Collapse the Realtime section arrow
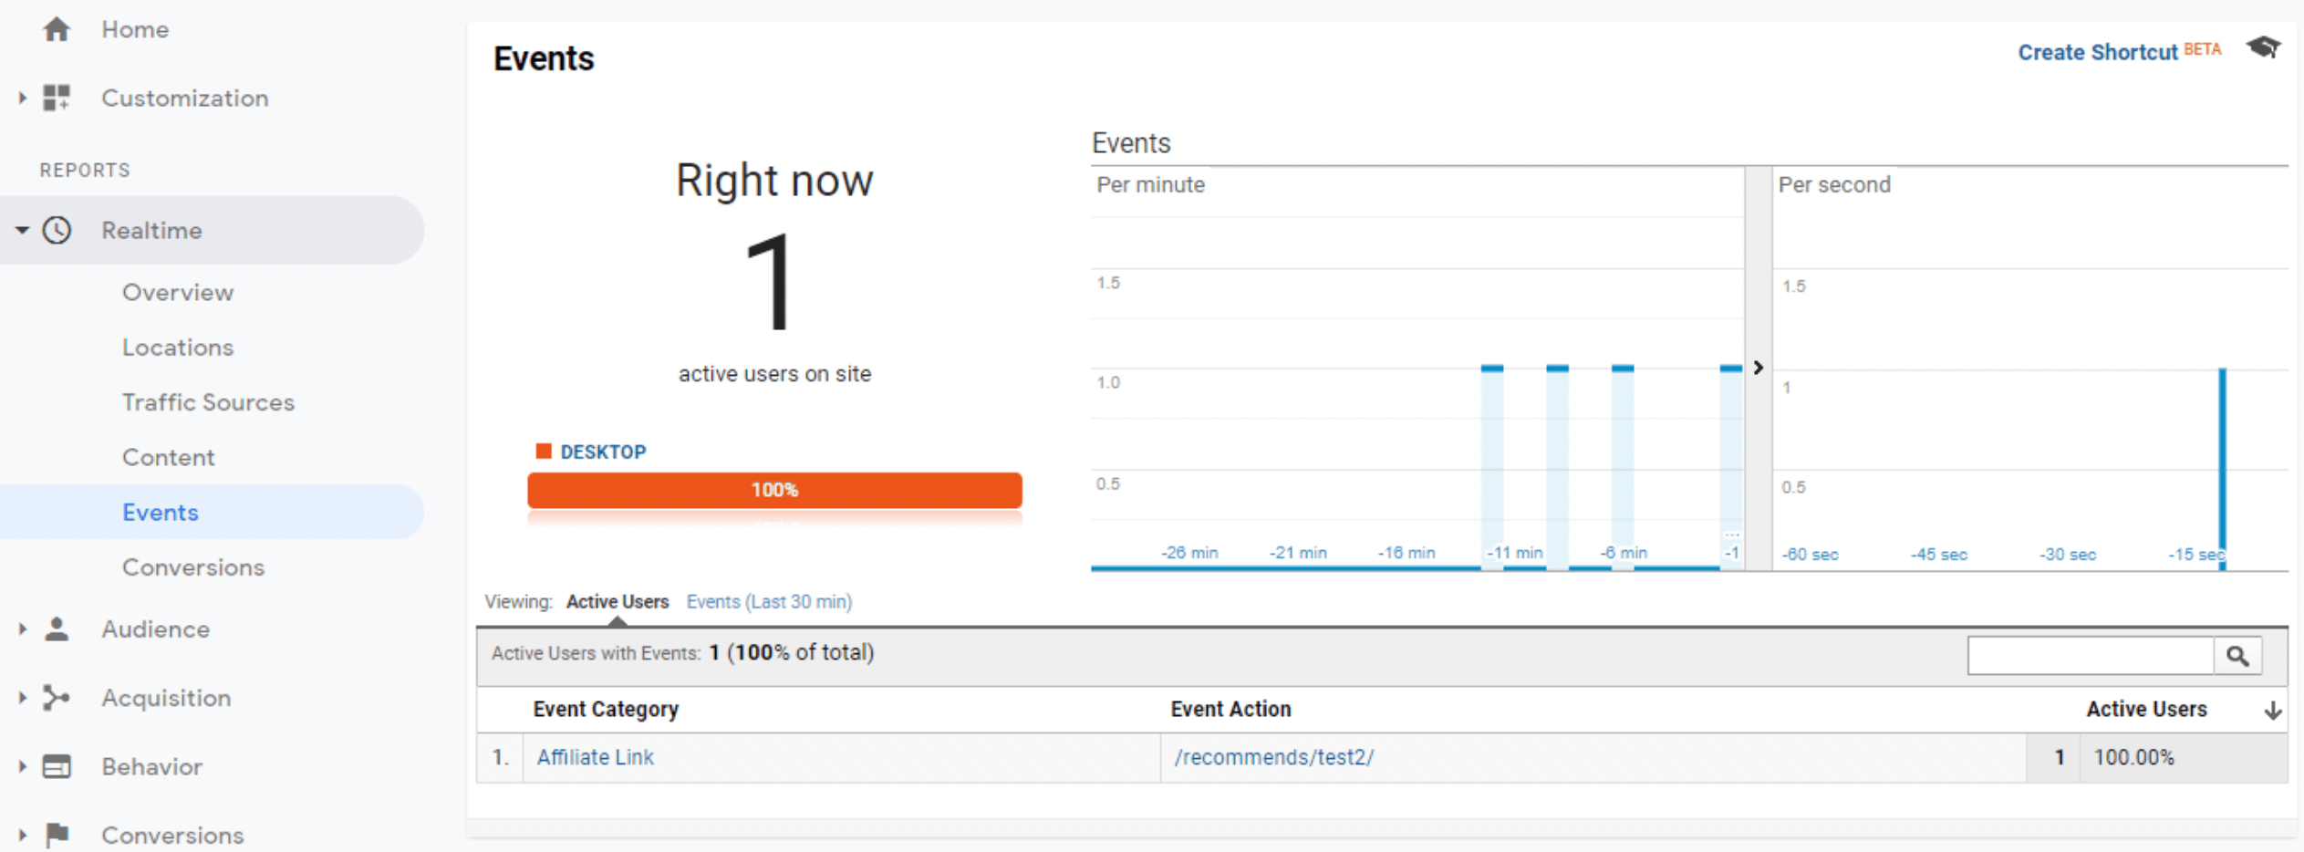The image size is (2304, 852). 23,230
